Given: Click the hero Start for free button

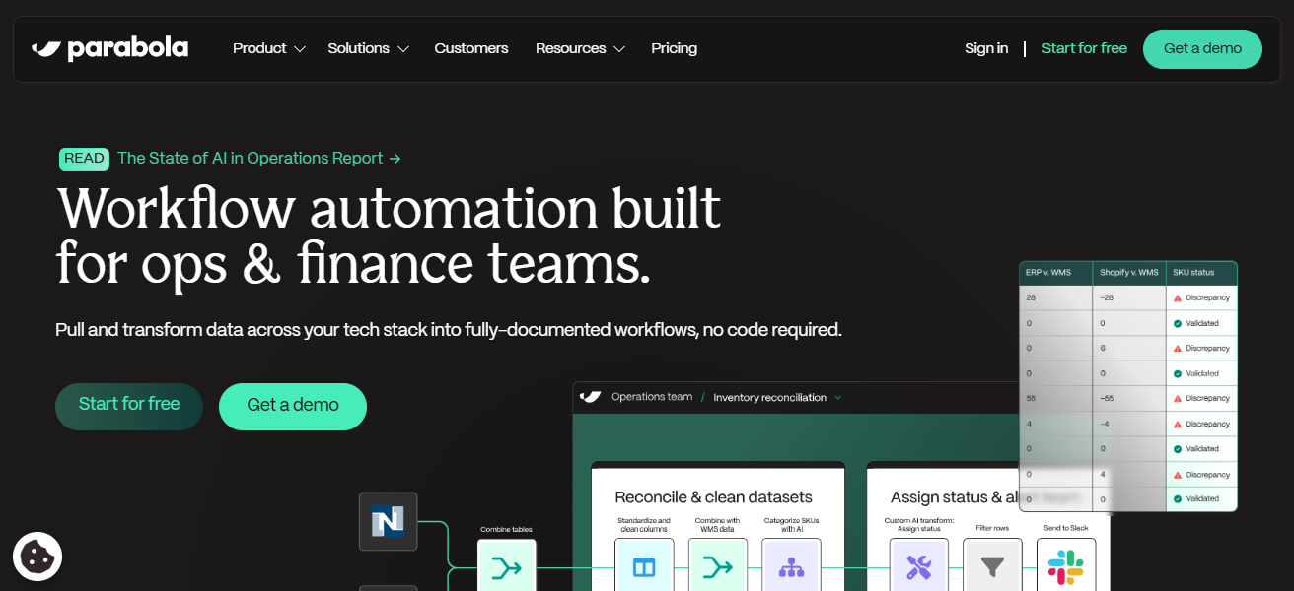Looking at the screenshot, I should click(129, 405).
